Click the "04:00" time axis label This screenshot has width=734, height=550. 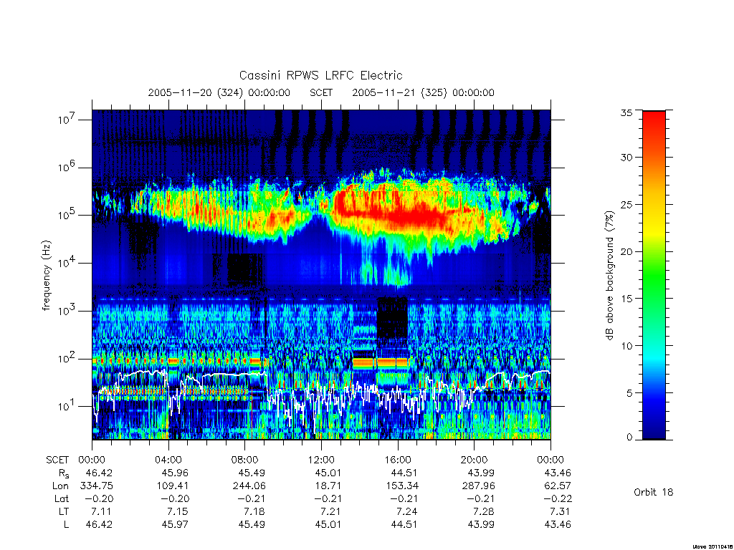[x=168, y=460]
